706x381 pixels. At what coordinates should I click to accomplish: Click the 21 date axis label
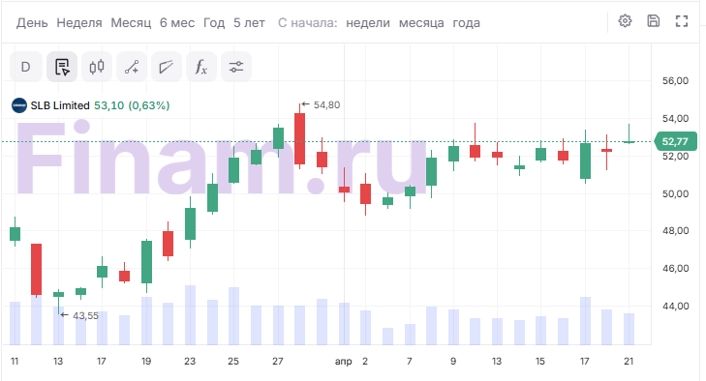click(629, 362)
